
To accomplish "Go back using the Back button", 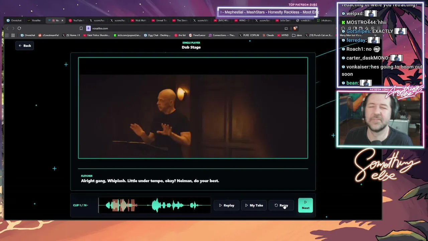I will click(x=25, y=46).
